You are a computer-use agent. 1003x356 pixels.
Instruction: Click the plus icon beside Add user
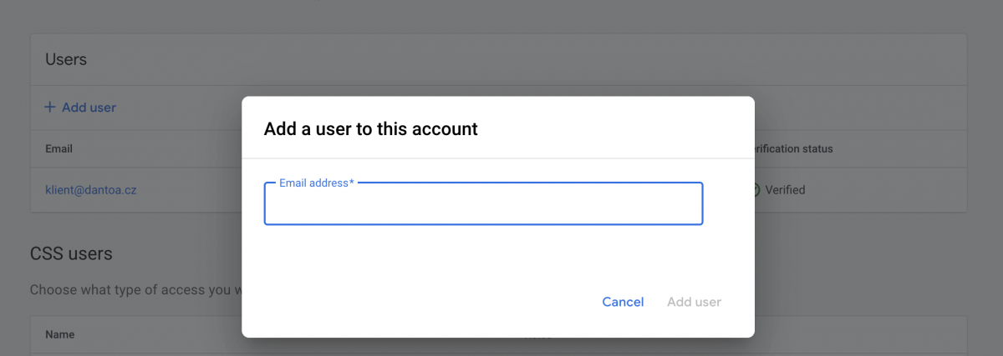50,107
